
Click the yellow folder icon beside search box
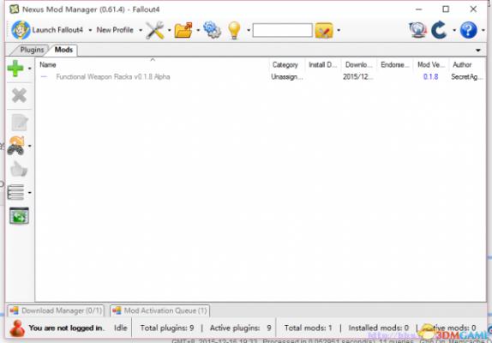pyautogui.click(x=324, y=30)
